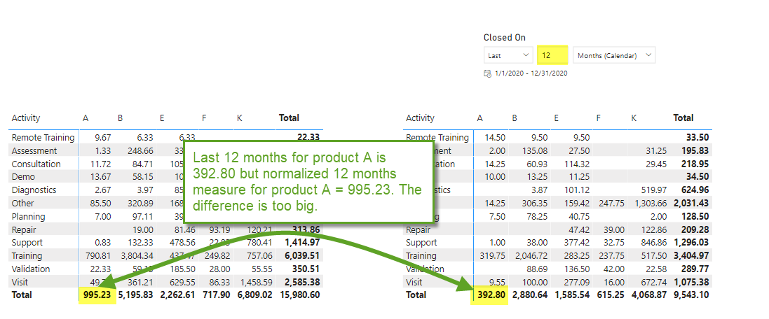Click the 1,585.54 column E total
Image resolution: width=769 pixels, height=319 pixels.
pos(572,295)
